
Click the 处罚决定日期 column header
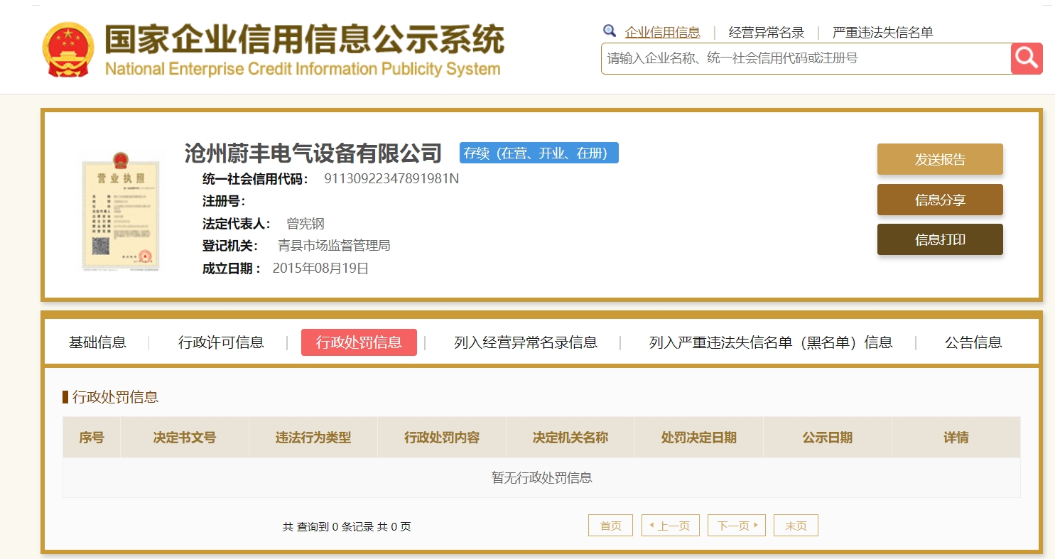click(699, 438)
